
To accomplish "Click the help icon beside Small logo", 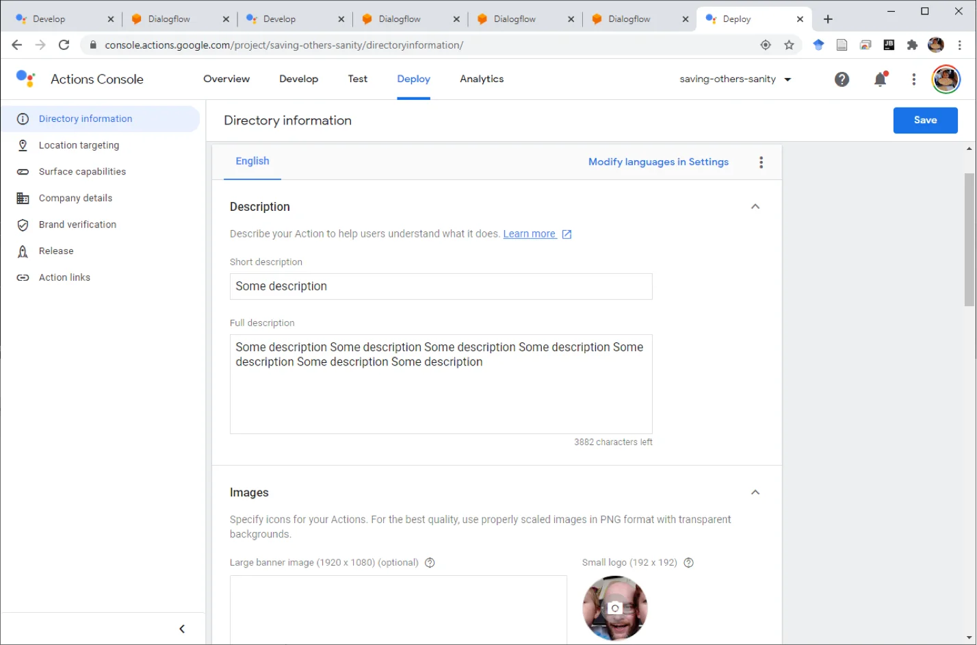I will click(x=689, y=563).
